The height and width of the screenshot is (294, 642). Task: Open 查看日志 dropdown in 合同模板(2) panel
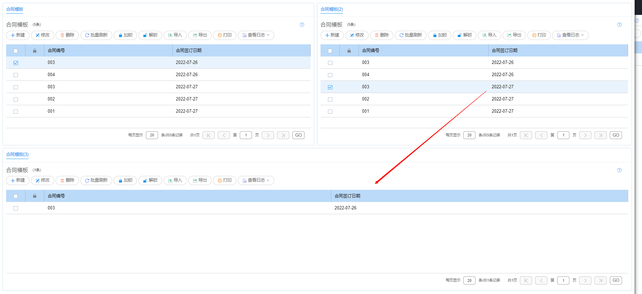click(570, 35)
